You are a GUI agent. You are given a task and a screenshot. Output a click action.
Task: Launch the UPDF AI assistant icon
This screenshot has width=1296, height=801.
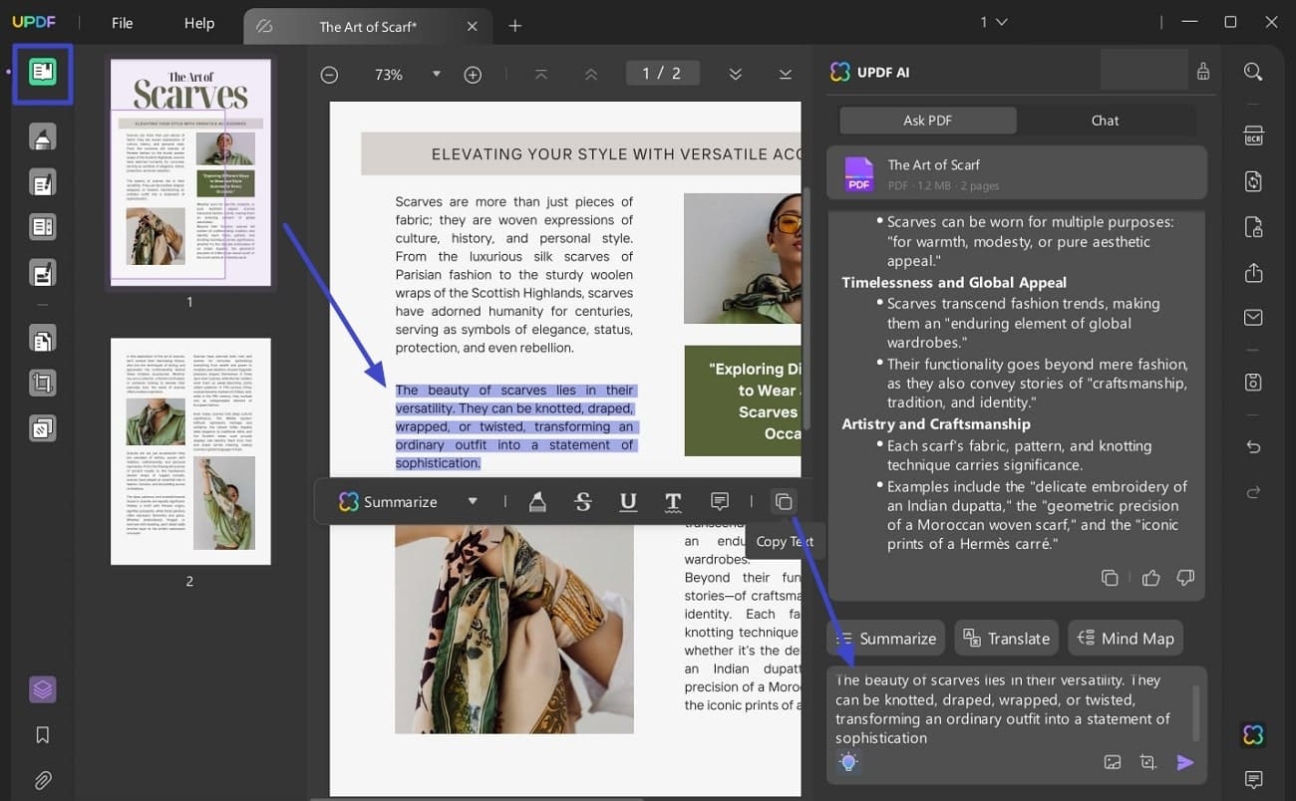[x=1253, y=734]
